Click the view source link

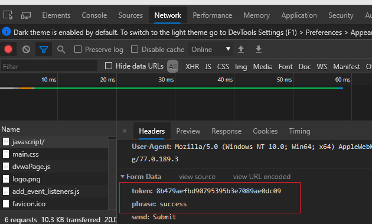click(x=197, y=177)
